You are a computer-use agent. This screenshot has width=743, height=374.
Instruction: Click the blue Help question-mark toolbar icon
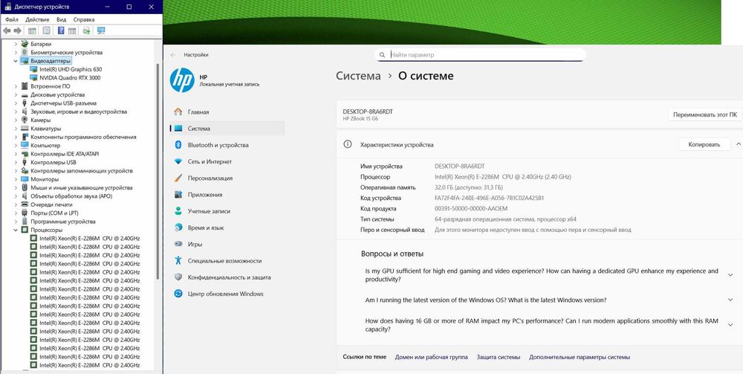[61, 30]
